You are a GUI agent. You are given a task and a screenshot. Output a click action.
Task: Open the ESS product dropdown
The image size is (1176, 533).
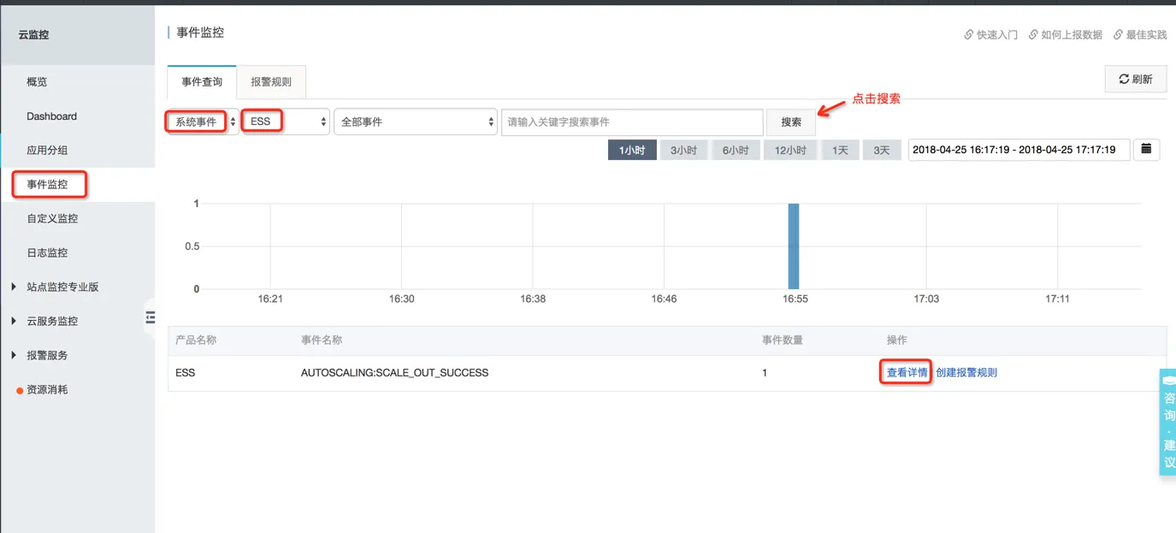(x=286, y=121)
